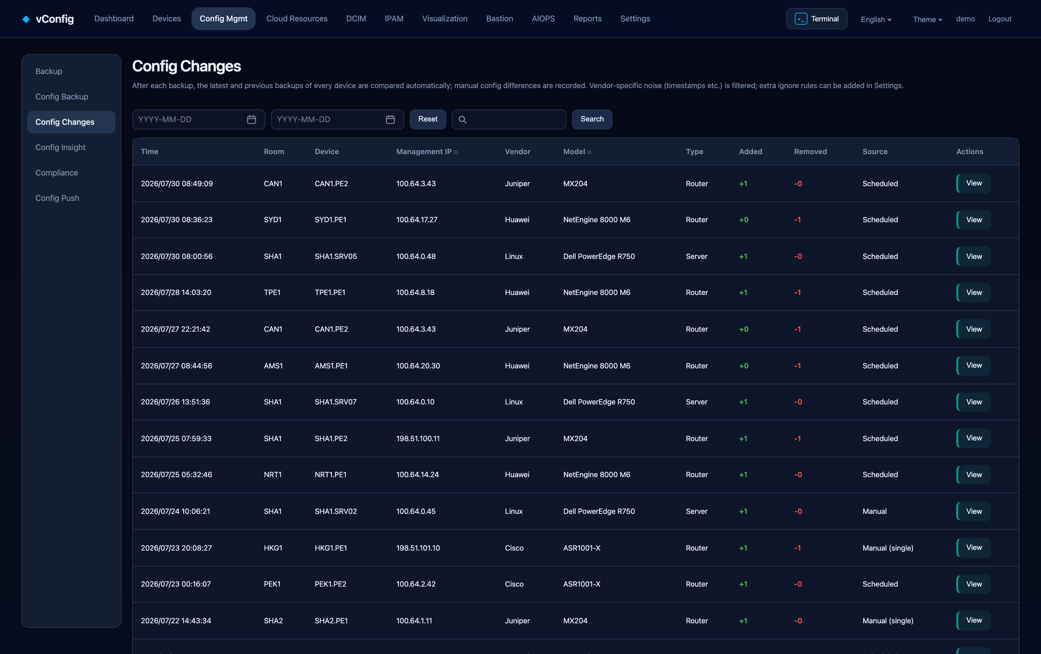The image size is (1041, 654).
Task: Click the ASR1001-X model for HKG1.PE1
Action: (x=582, y=548)
